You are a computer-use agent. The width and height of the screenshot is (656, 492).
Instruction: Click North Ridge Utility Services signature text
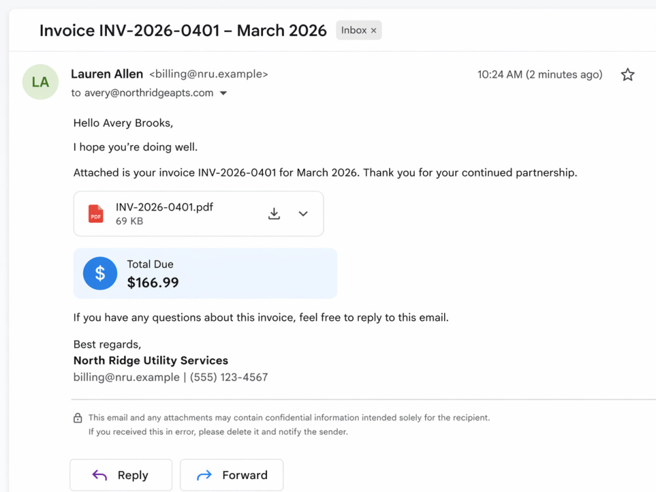point(151,360)
